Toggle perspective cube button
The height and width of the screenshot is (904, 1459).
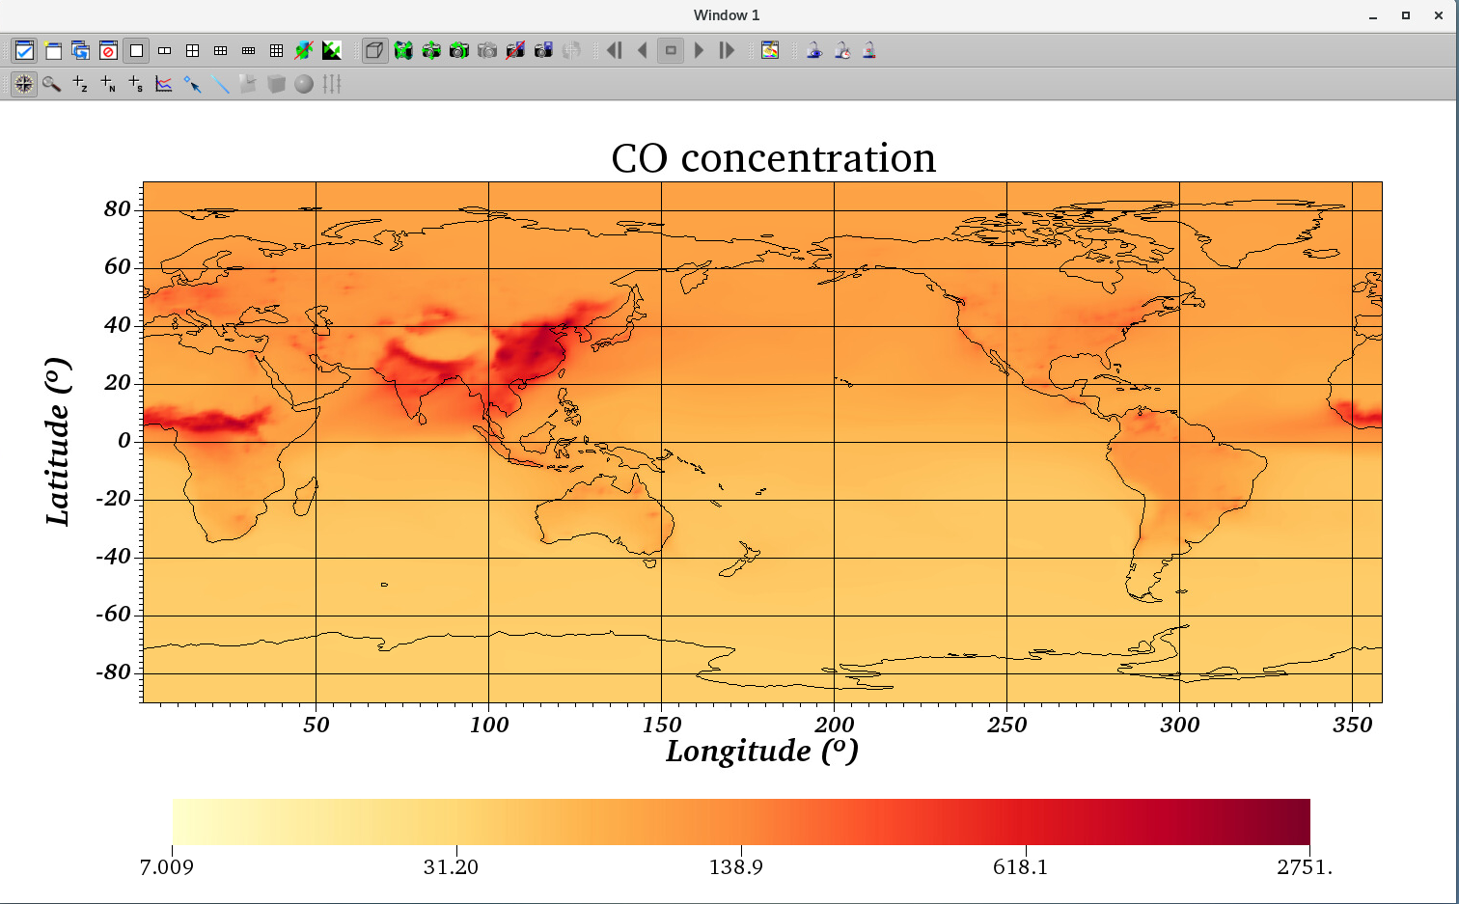point(374,50)
